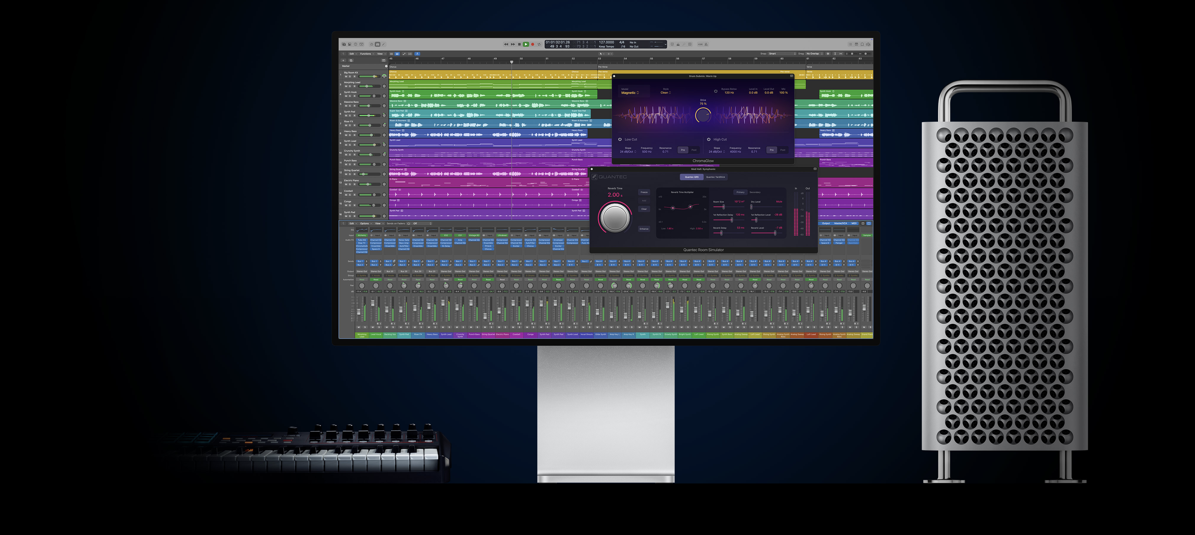Open the Snap Smart dropdown

[x=782, y=54]
